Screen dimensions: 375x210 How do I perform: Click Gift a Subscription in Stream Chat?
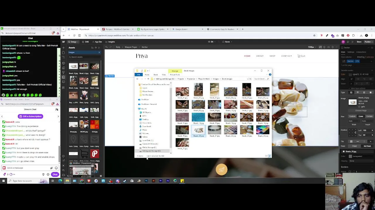click(x=30, y=116)
